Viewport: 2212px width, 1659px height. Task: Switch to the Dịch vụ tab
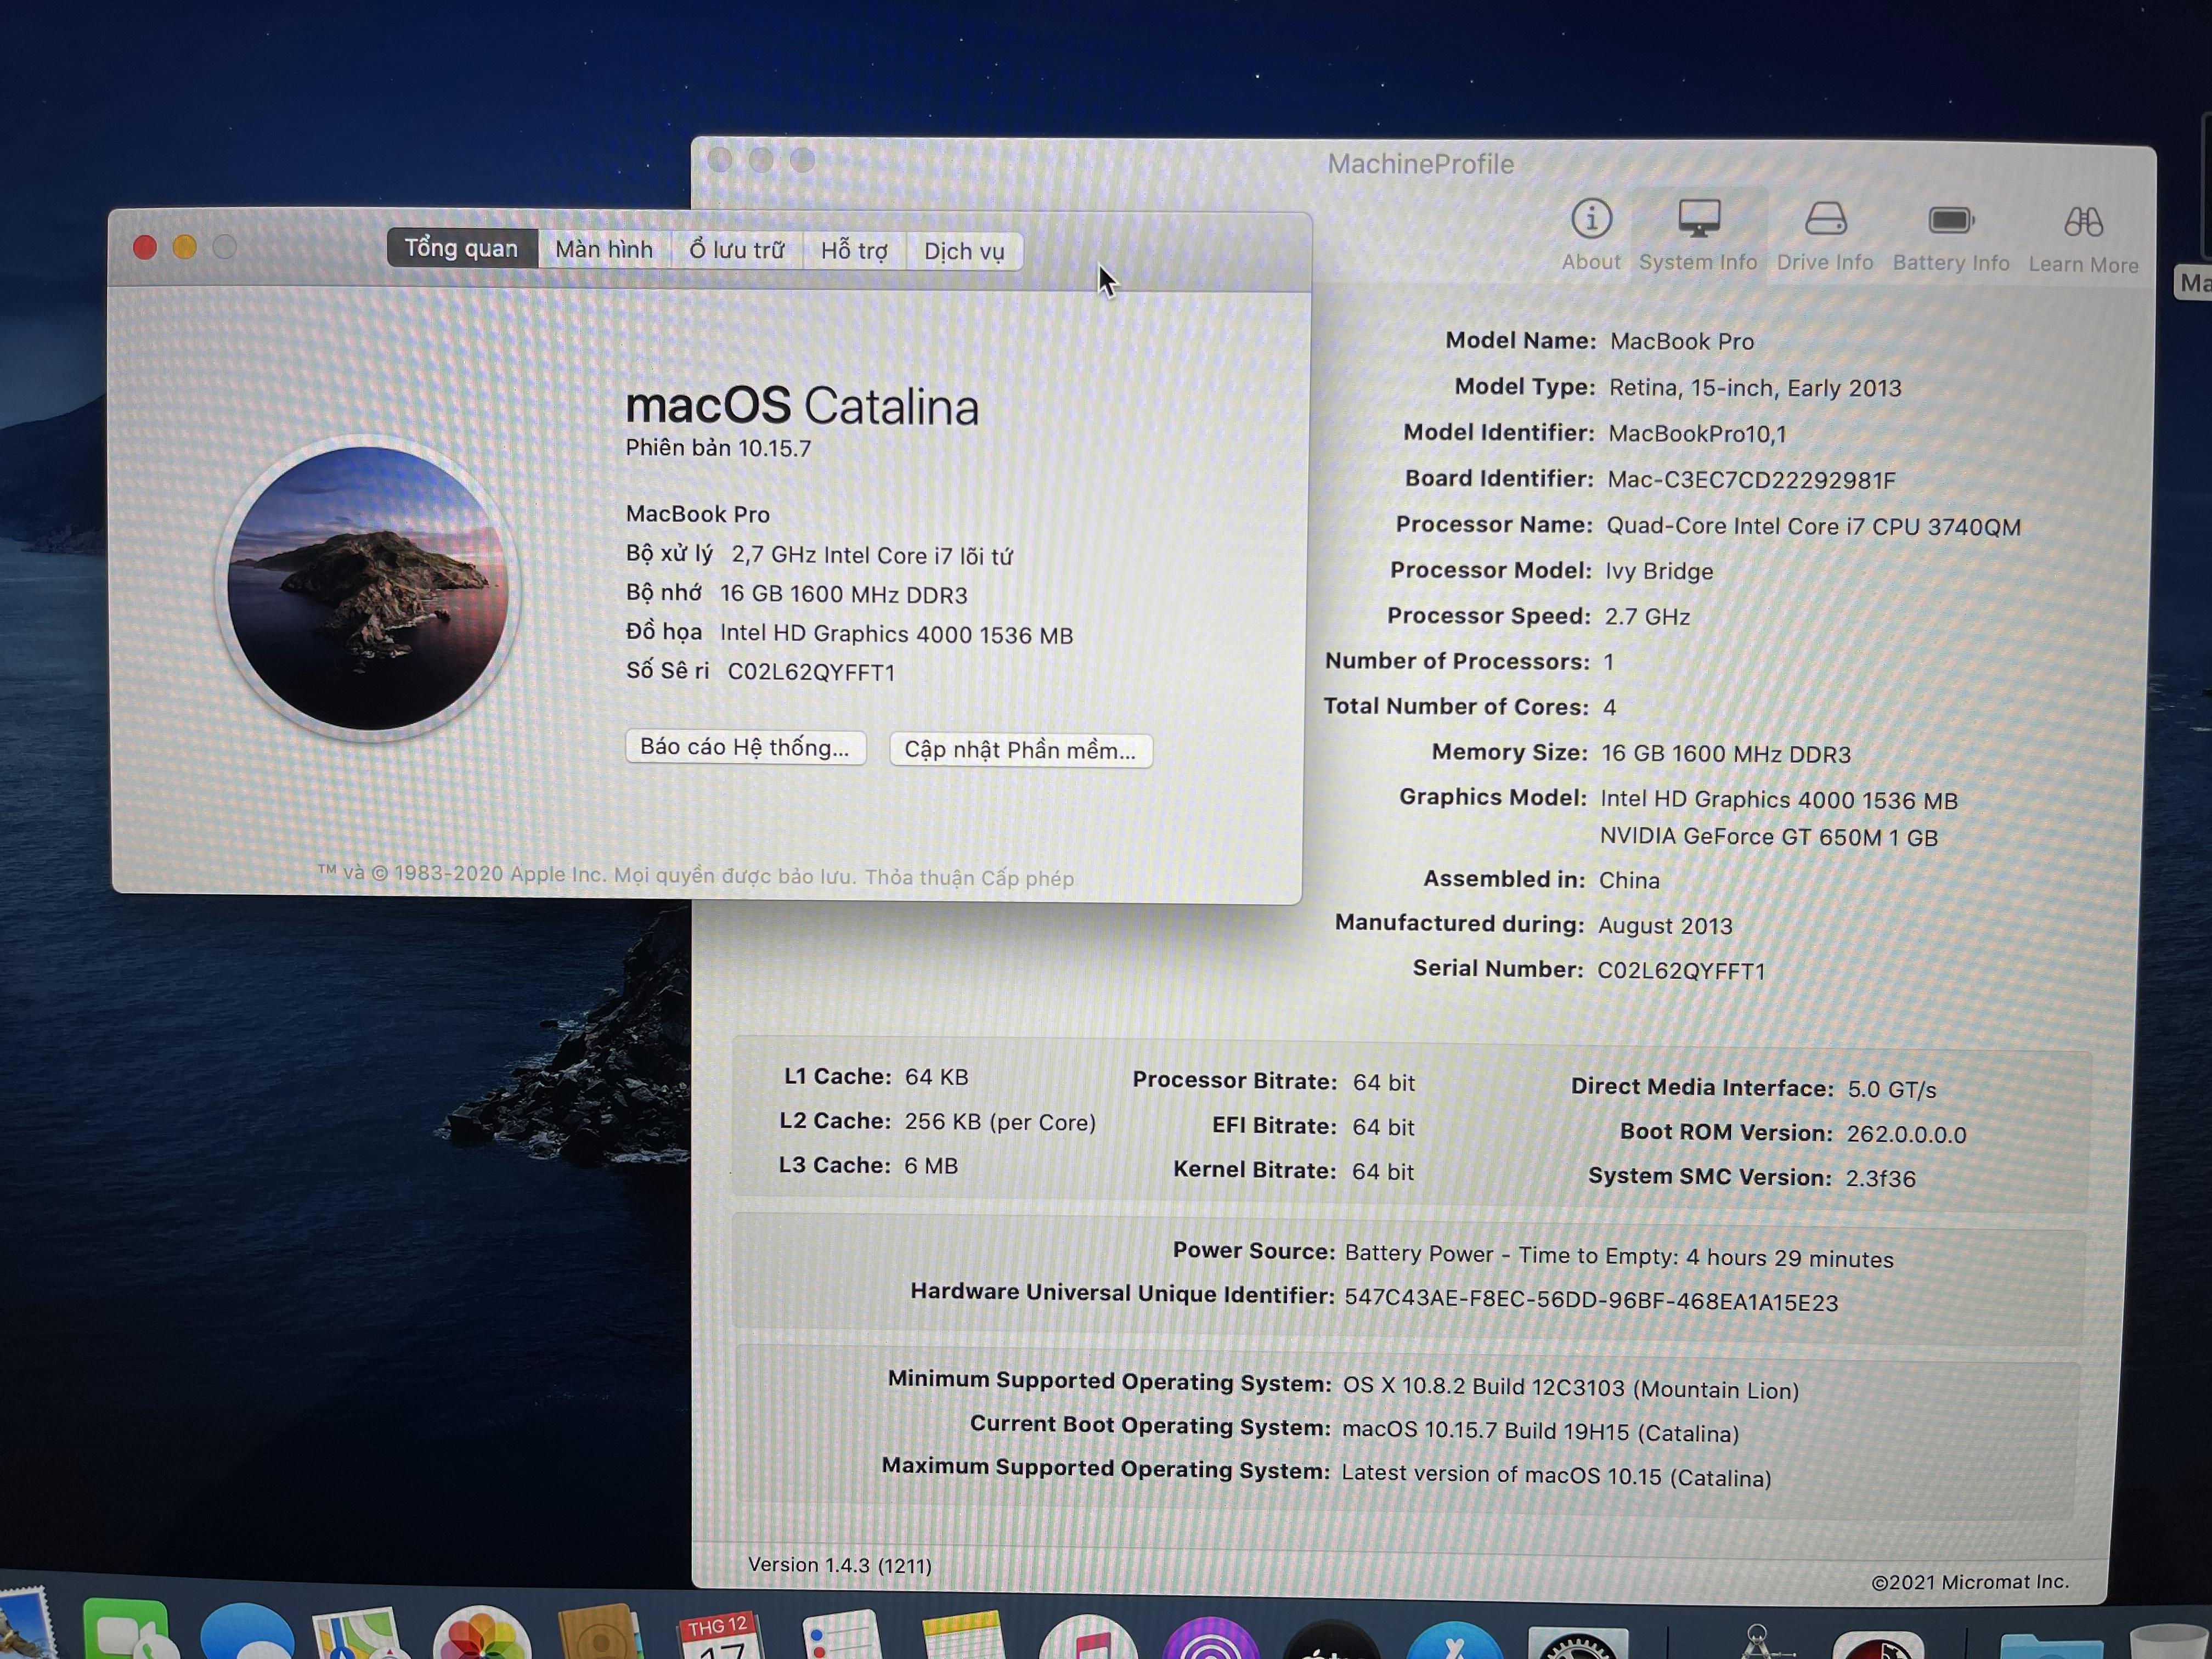964,251
